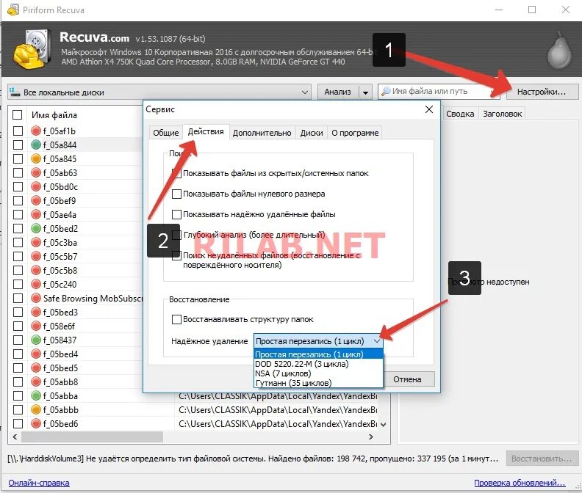This screenshot has width=582, height=493.
Task: Select the file name f_05bd0c
Action: (x=60, y=186)
